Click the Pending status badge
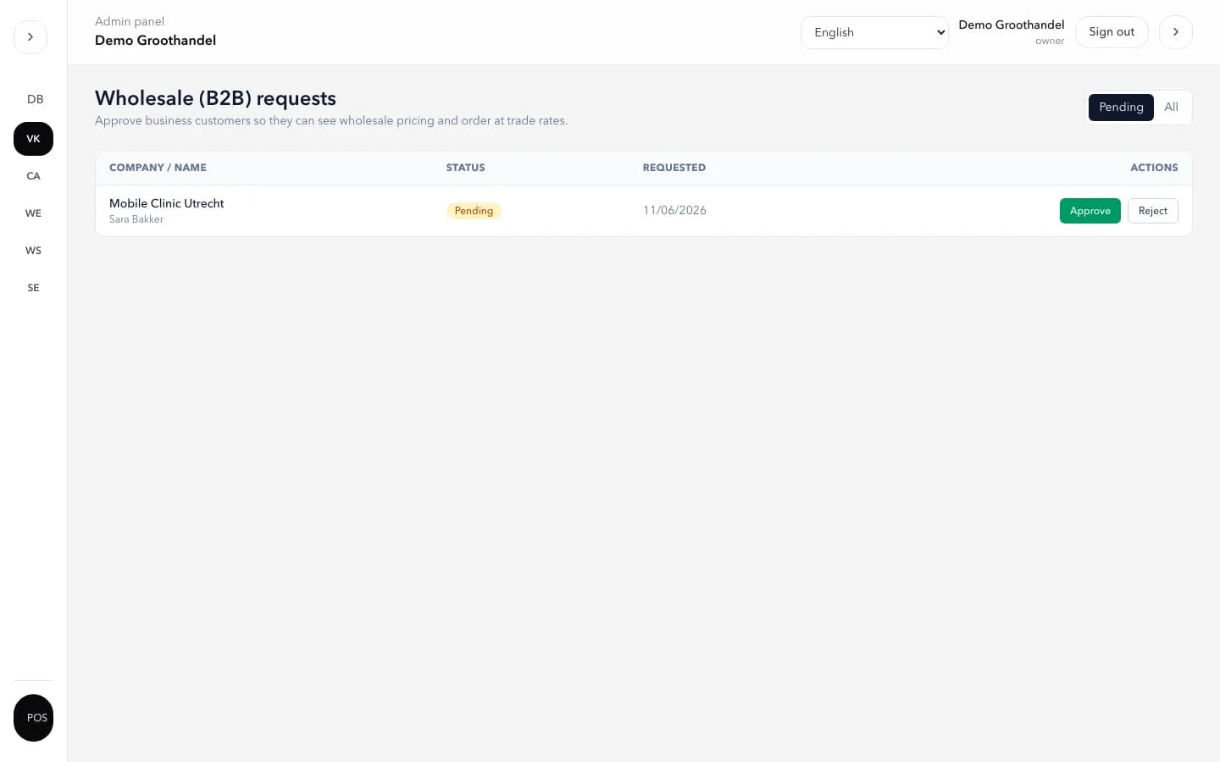The height and width of the screenshot is (762, 1220). pyautogui.click(x=474, y=211)
